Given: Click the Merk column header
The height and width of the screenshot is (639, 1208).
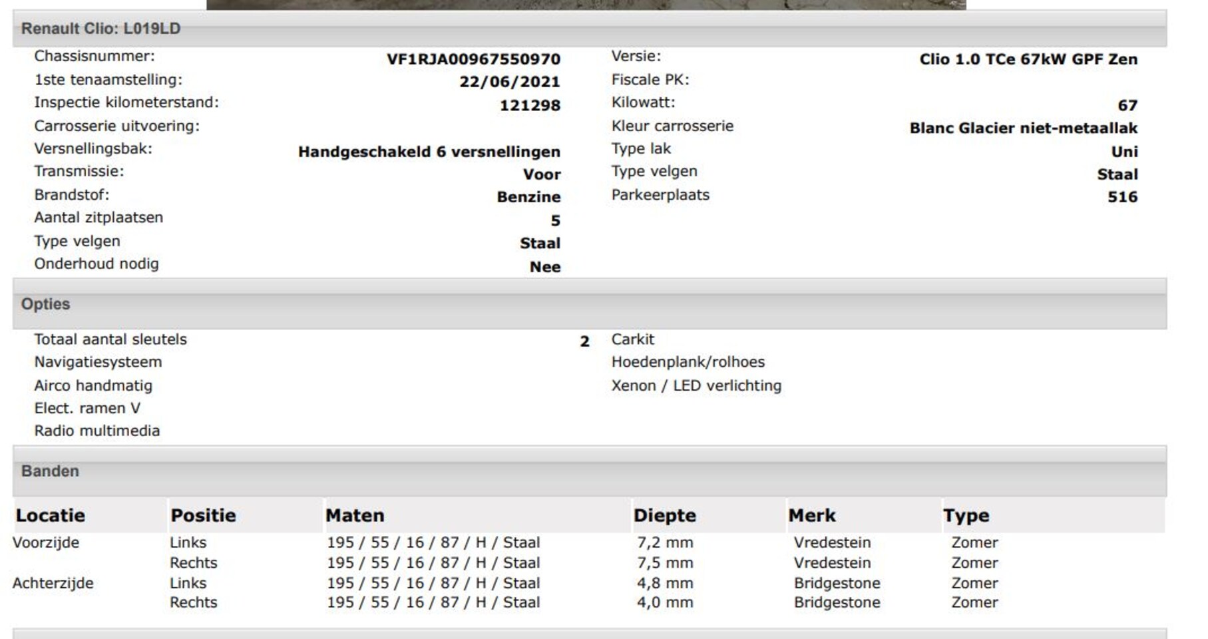Looking at the screenshot, I should click(812, 516).
